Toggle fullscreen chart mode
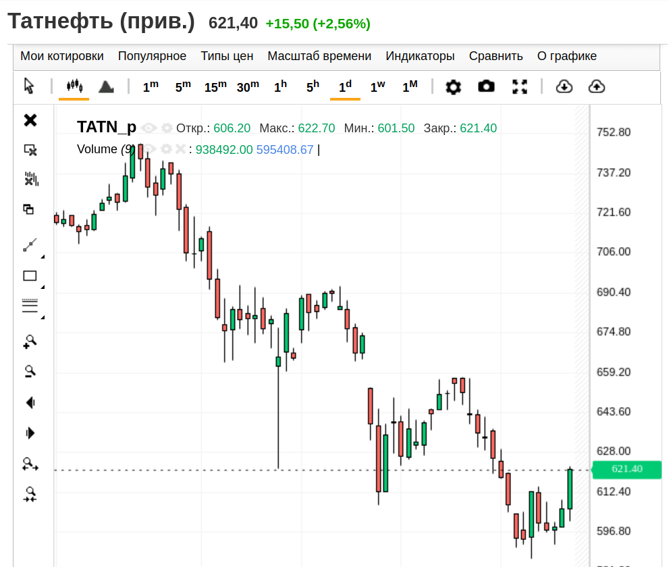The height and width of the screenshot is (567, 669). pyautogui.click(x=520, y=86)
